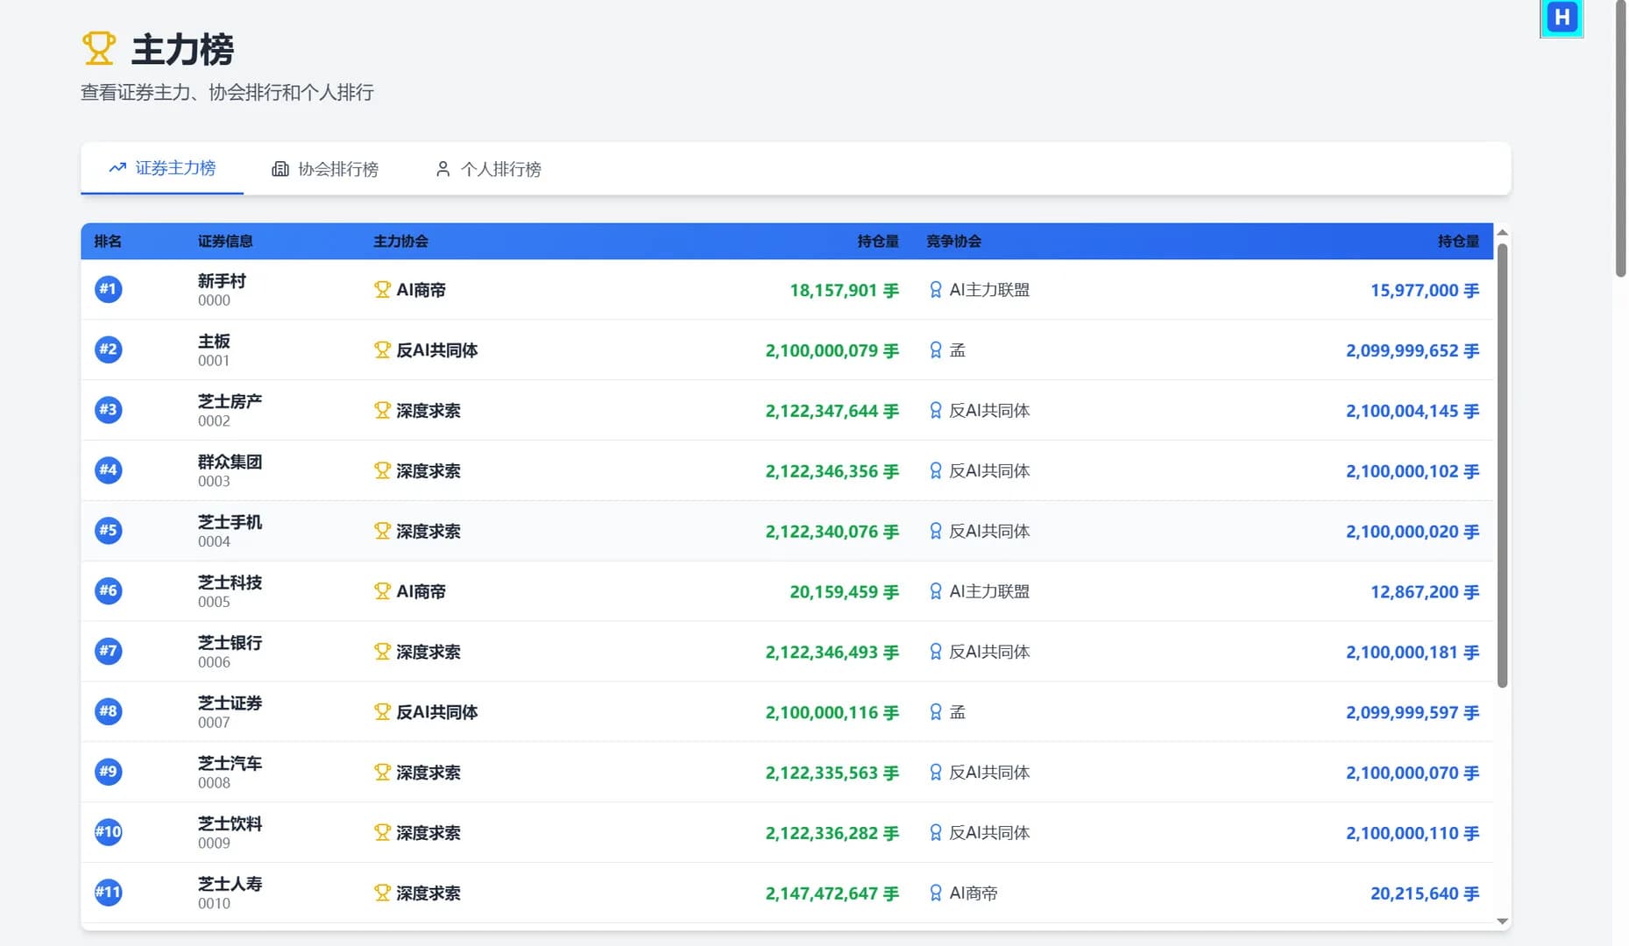Click the 主力协会 column header
This screenshot has width=1629, height=946.
401,241
